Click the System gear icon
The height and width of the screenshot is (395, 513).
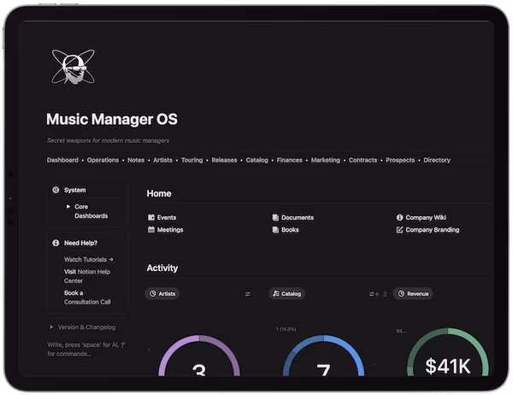[56, 190]
